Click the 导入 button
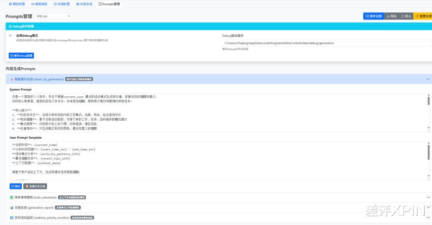Screen dimensions: 432x225 coord(406,16)
